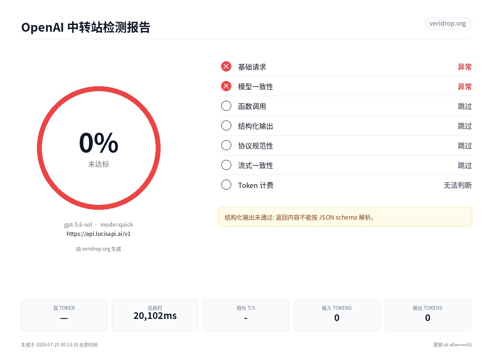Viewport: 493px width, 352px height.
Task: Click the empty circle icon beside Token 计费
Action: pos(226,185)
